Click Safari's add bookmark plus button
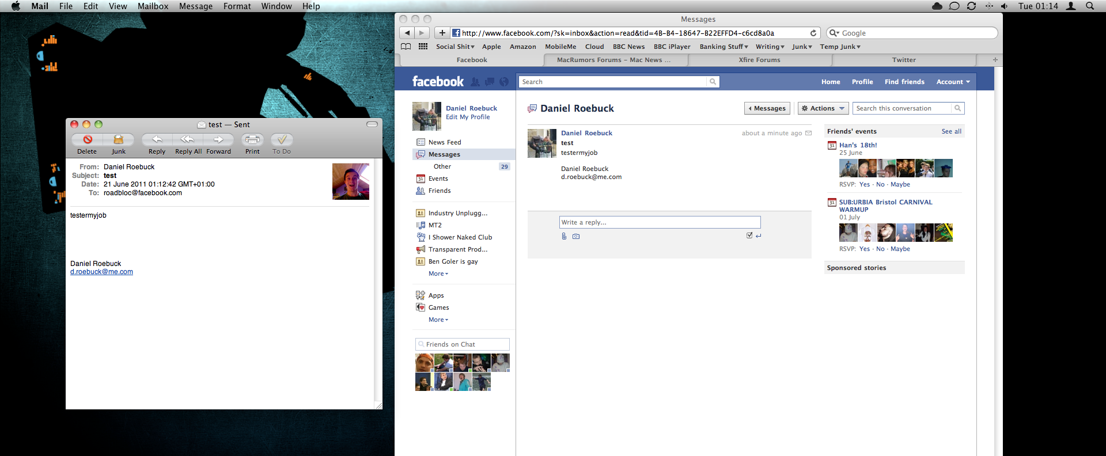The image size is (1106, 456). click(x=442, y=33)
